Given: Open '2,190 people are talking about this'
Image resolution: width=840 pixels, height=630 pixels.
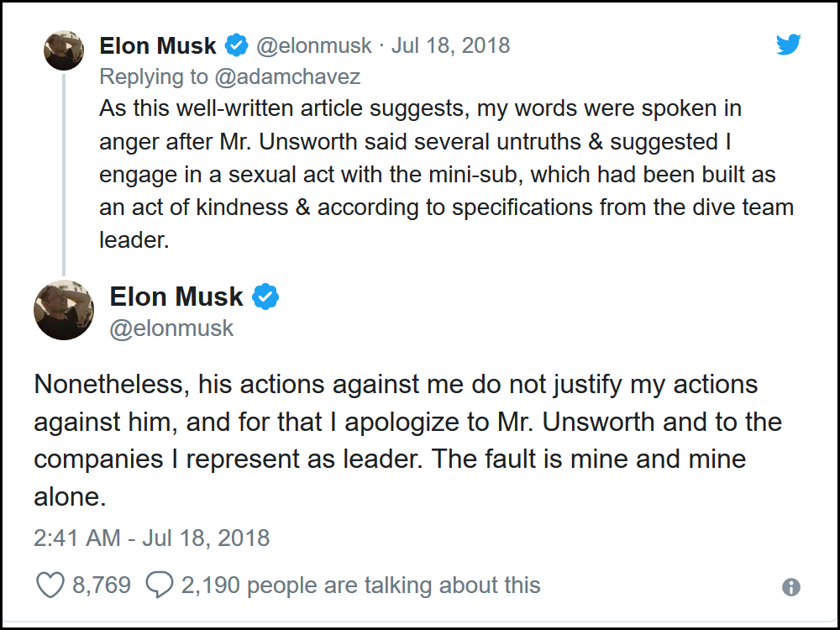Looking at the screenshot, I should (360, 585).
